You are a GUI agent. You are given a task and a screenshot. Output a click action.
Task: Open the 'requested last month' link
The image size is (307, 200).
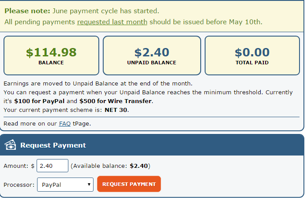coord(112,22)
